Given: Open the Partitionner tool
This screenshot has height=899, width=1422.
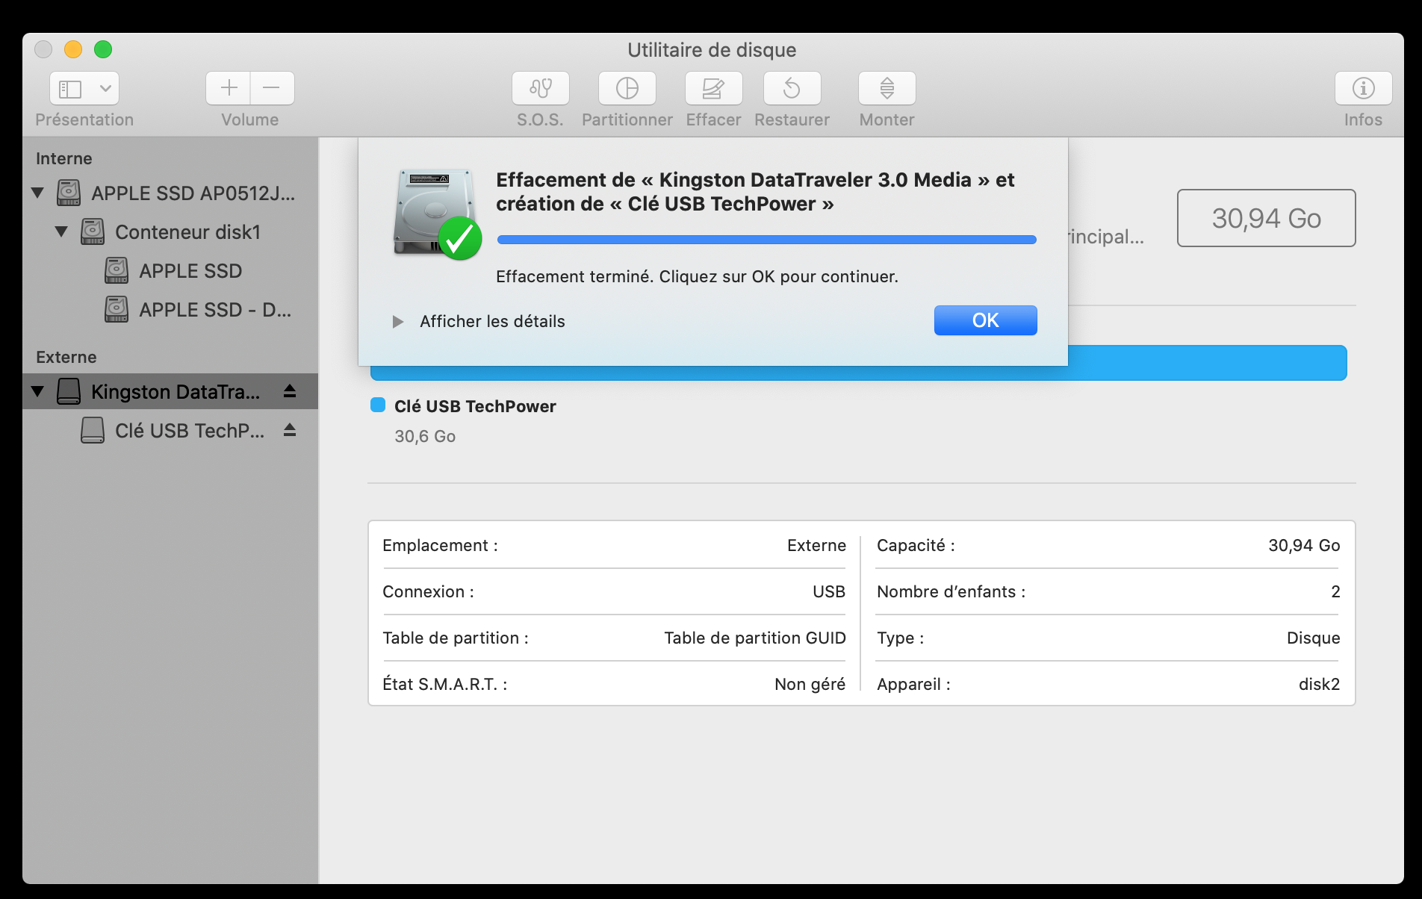Looking at the screenshot, I should pos(627,88).
